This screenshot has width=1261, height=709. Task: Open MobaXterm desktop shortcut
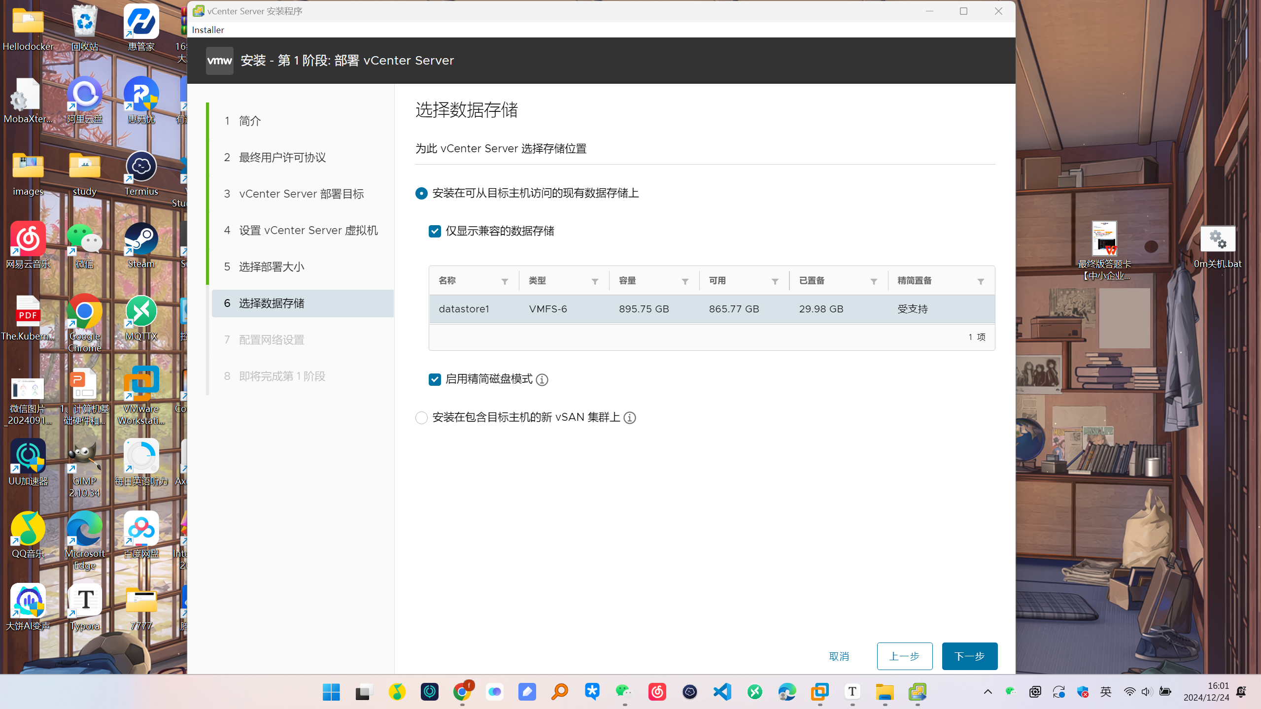click(x=28, y=101)
